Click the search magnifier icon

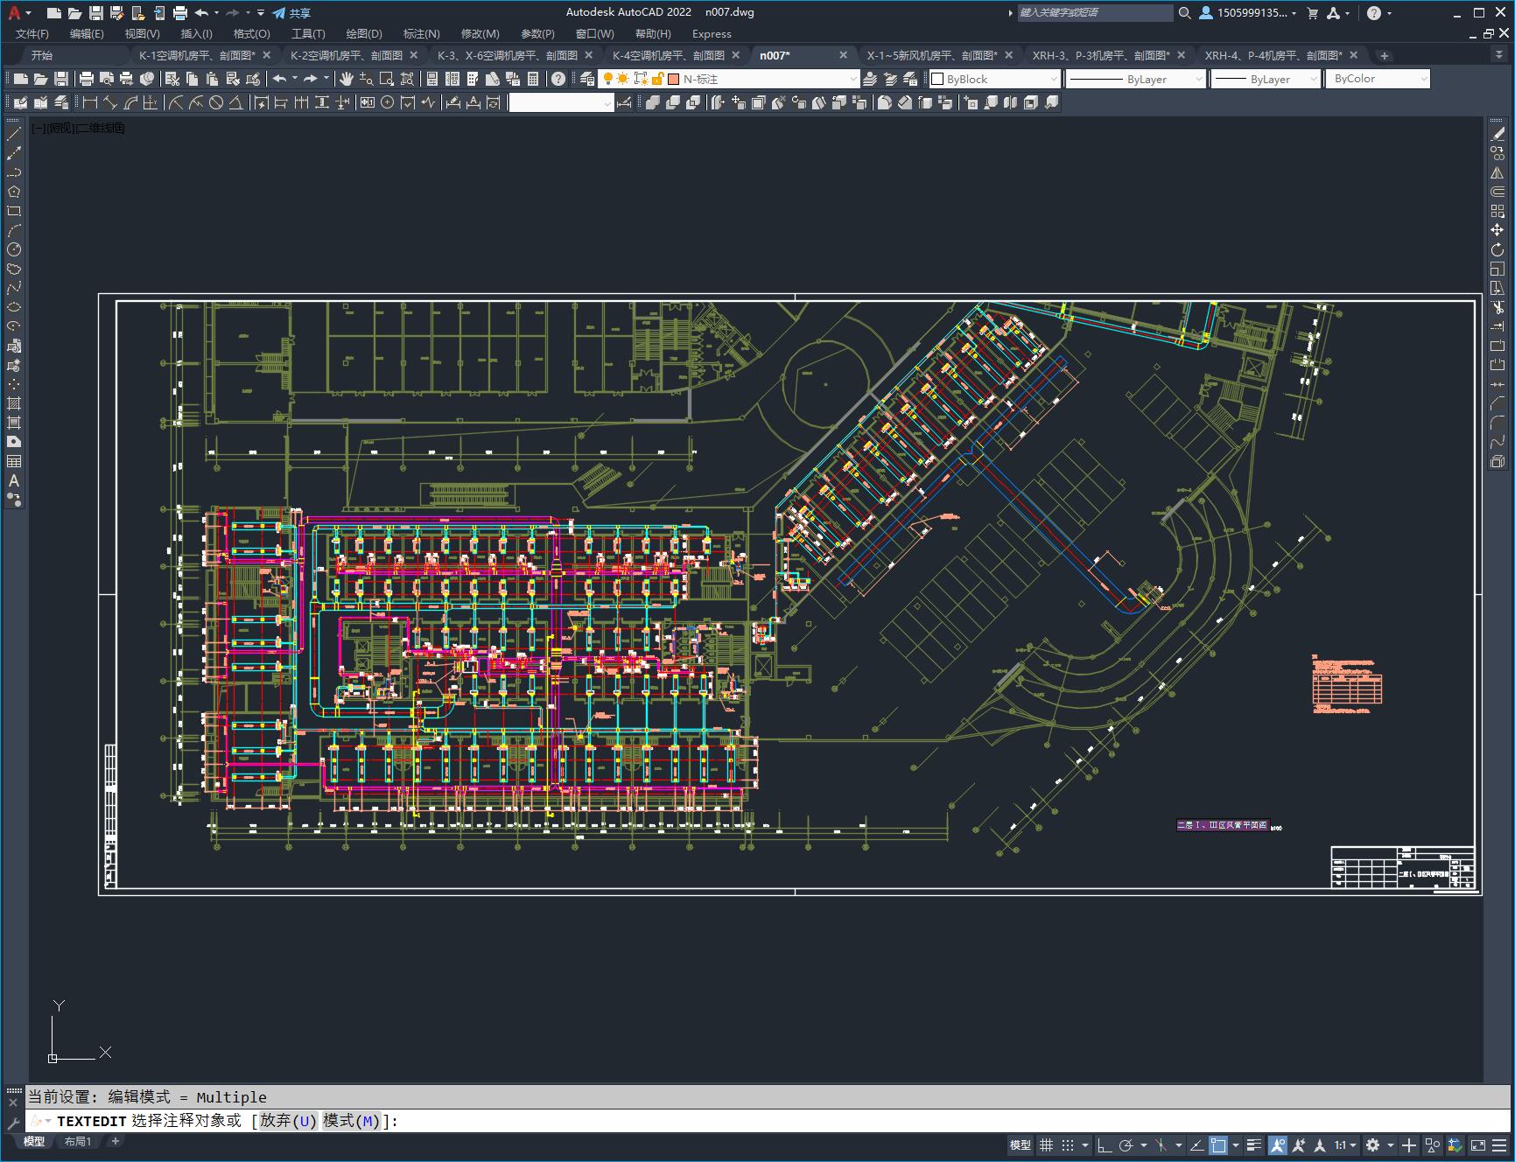click(1184, 12)
